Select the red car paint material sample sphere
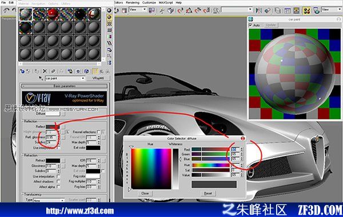Screen dimensions: 343x217 (x=53, y=14)
